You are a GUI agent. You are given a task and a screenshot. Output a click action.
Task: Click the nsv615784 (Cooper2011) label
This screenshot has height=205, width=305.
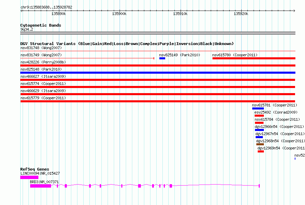(277, 119)
